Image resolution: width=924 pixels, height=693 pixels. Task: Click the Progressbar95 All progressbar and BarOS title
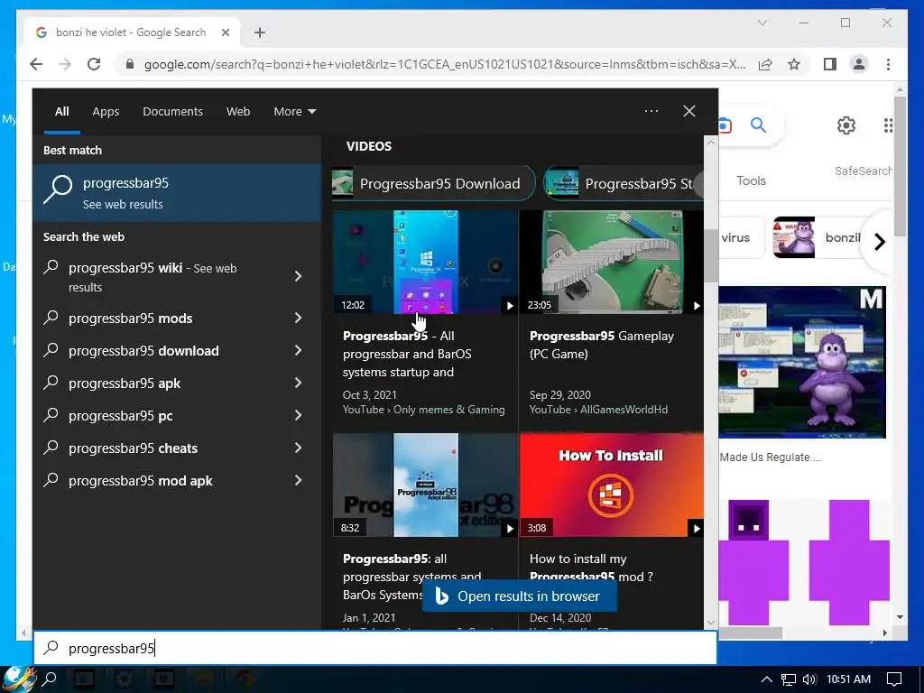407,354
